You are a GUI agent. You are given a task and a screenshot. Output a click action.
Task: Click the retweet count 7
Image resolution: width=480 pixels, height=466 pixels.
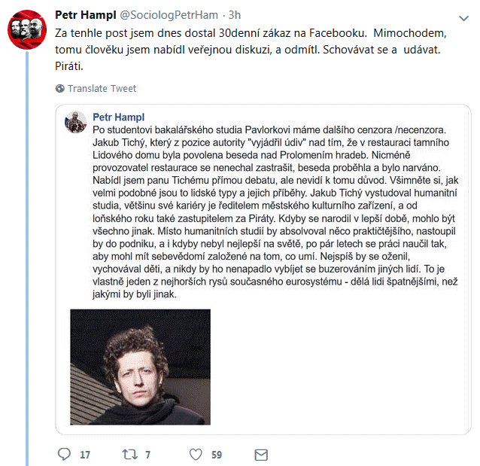coord(147,455)
